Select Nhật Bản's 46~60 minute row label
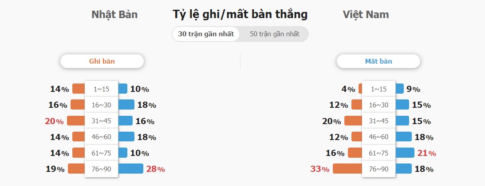The image size is (485, 186). [x=102, y=137]
